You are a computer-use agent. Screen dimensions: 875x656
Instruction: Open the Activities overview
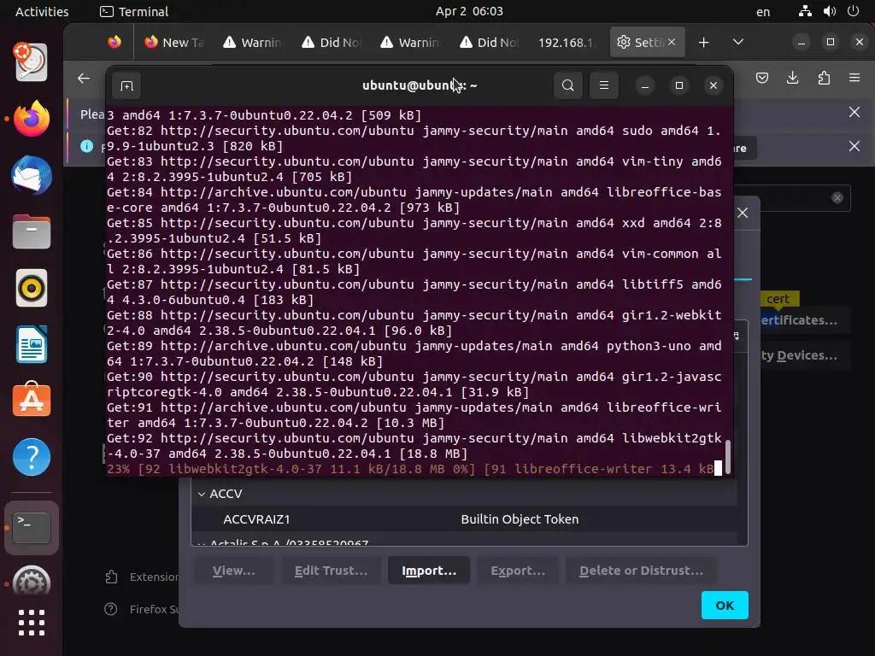pos(42,12)
